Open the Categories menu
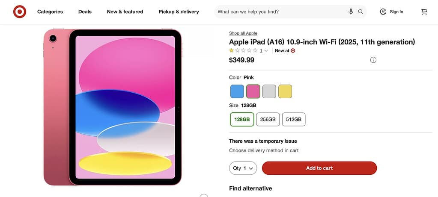 (x=50, y=12)
